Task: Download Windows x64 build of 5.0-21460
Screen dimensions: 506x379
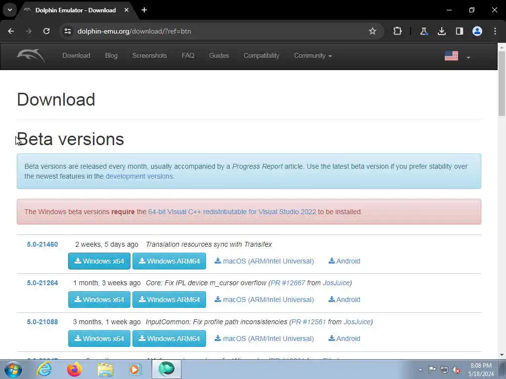Action: (99, 261)
